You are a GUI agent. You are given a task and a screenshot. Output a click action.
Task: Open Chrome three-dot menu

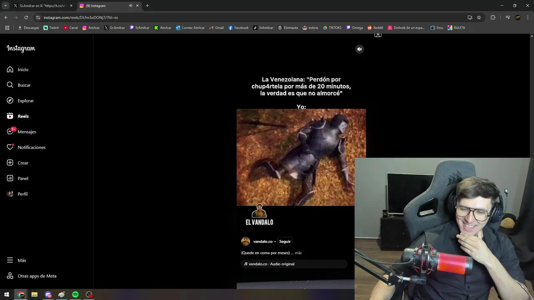click(x=527, y=17)
